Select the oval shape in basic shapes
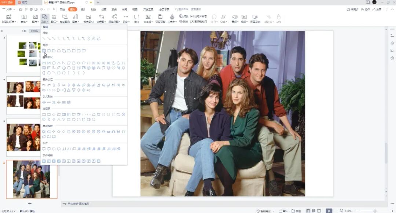This screenshot has width=396, height=213. click(x=54, y=63)
